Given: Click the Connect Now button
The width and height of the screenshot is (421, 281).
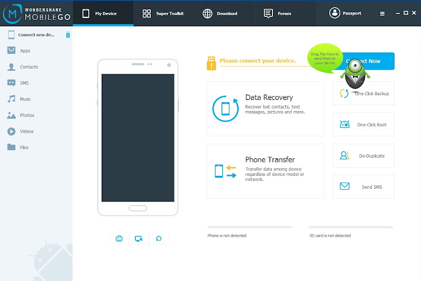Looking at the screenshot, I should coord(376,61).
